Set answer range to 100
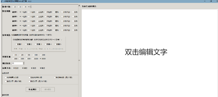This screenshot has height=97, width=218. 33,55
